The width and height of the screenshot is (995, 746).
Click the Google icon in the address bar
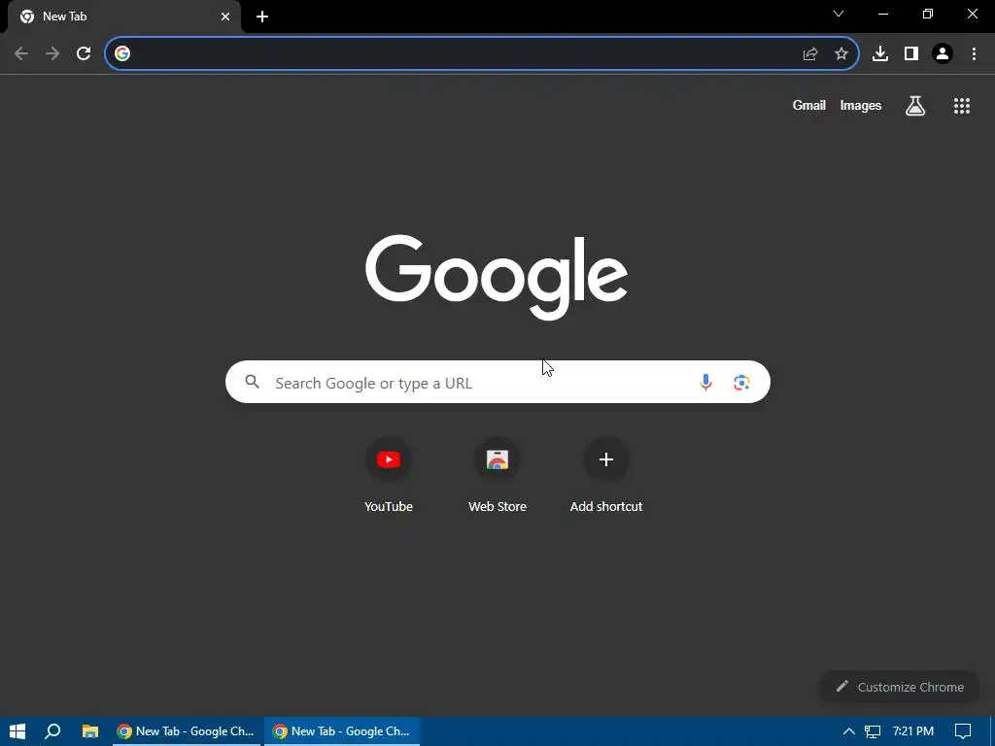click(x=122, y=53)
